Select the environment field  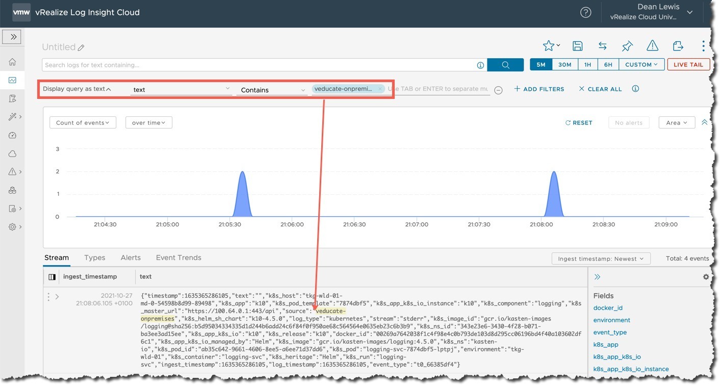pyautogui.click(x=611, y=320)
